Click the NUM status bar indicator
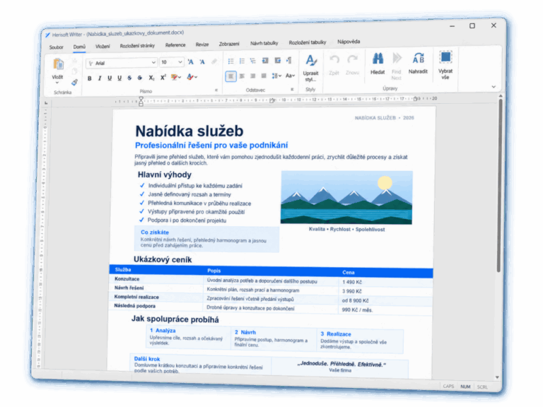This screenshot has width=543, height=407. click(465, 387)
